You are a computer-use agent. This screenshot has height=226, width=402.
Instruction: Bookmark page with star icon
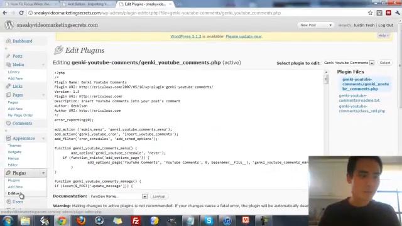pos(370,13)
